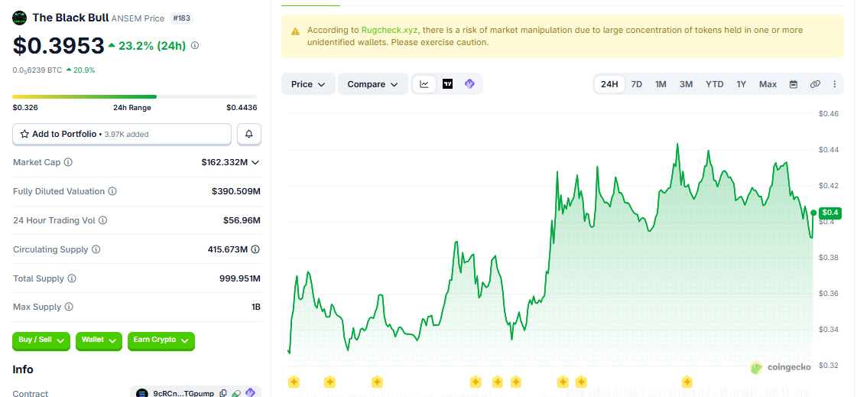Switch chart to 3M range
Screen dimensions: 857x397
pyautogui.click(x=687, y=84)
